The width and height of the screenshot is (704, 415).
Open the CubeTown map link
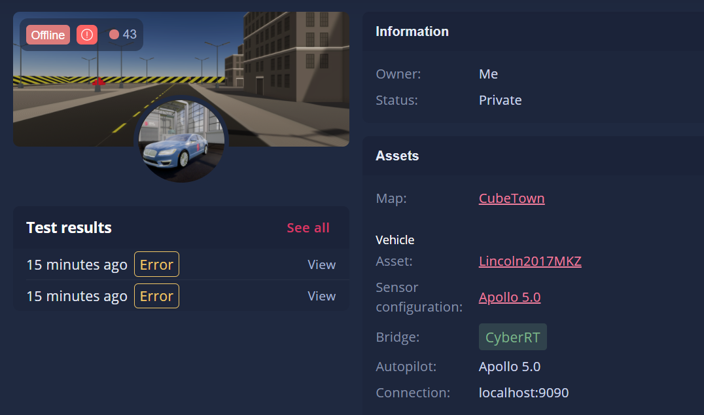pos(512,198)
